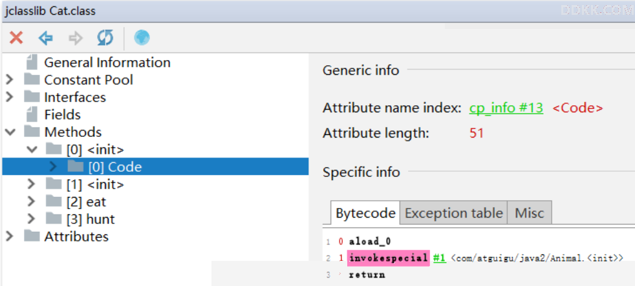This screenshot has width=635, height=286.
Task: Follow the #1 constant pool link in bytecode
Action: 440,258
